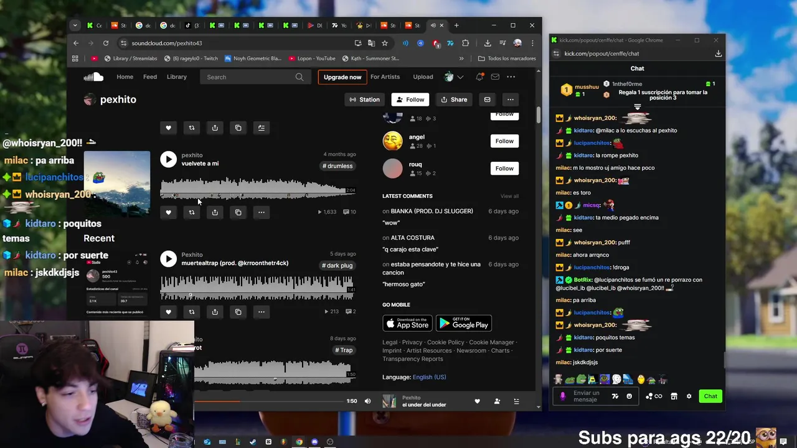This screenshot has width=797, height=448.
Task: Open Chrome extensions puzzle icon
Action: click(x=466, y=43)
